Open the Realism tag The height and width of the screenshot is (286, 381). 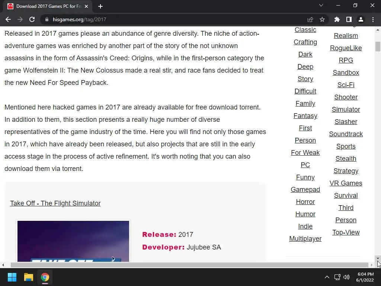pyautogui.click(x=346, y=36)
